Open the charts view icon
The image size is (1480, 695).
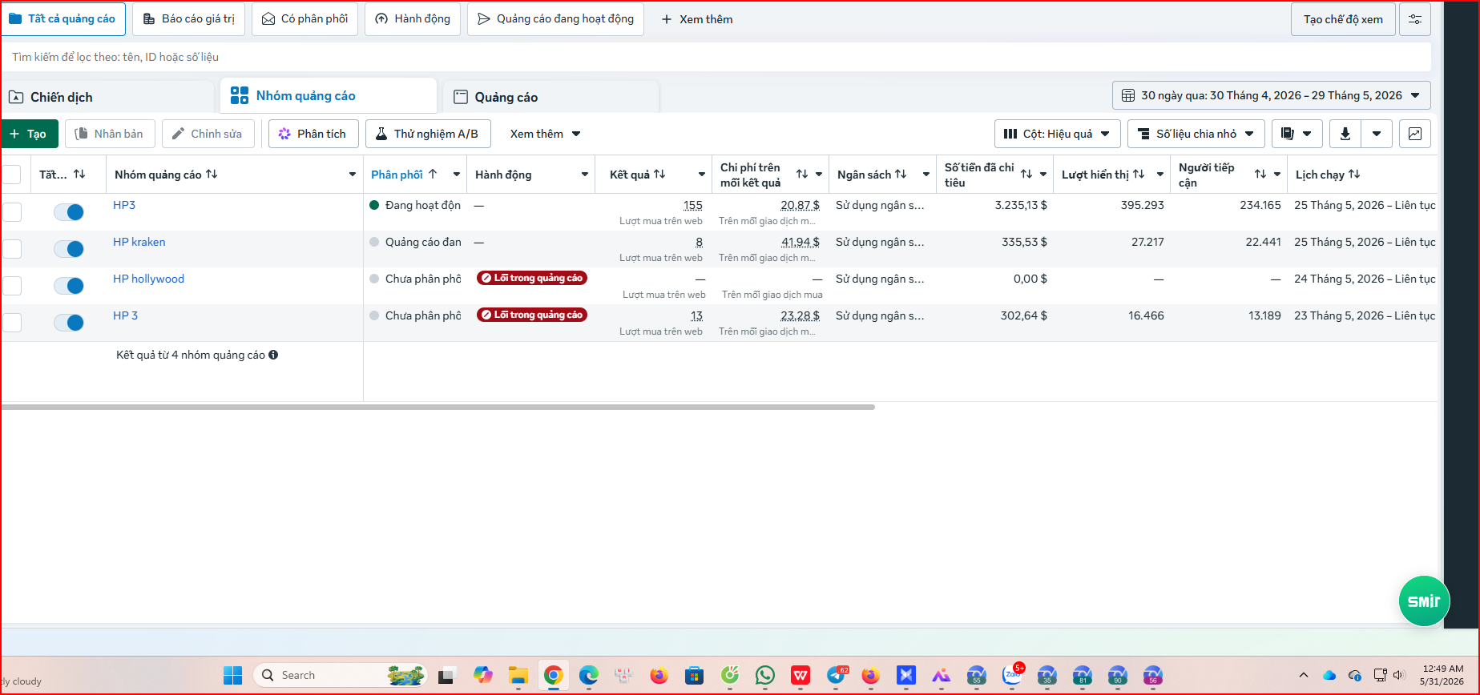1415,134
